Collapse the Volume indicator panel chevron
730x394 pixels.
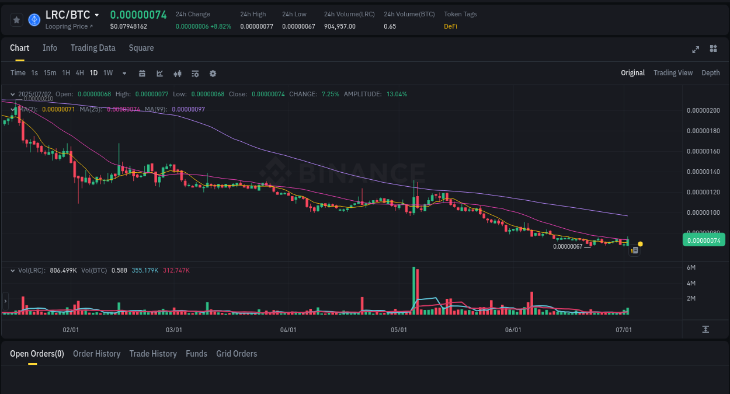(12, 270)
